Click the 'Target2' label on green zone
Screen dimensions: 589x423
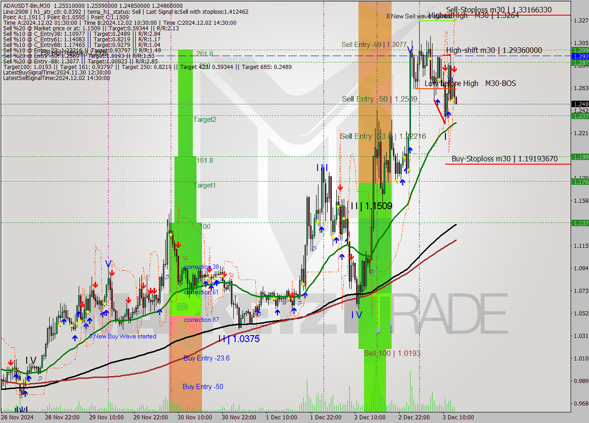(x=205, y=120)
